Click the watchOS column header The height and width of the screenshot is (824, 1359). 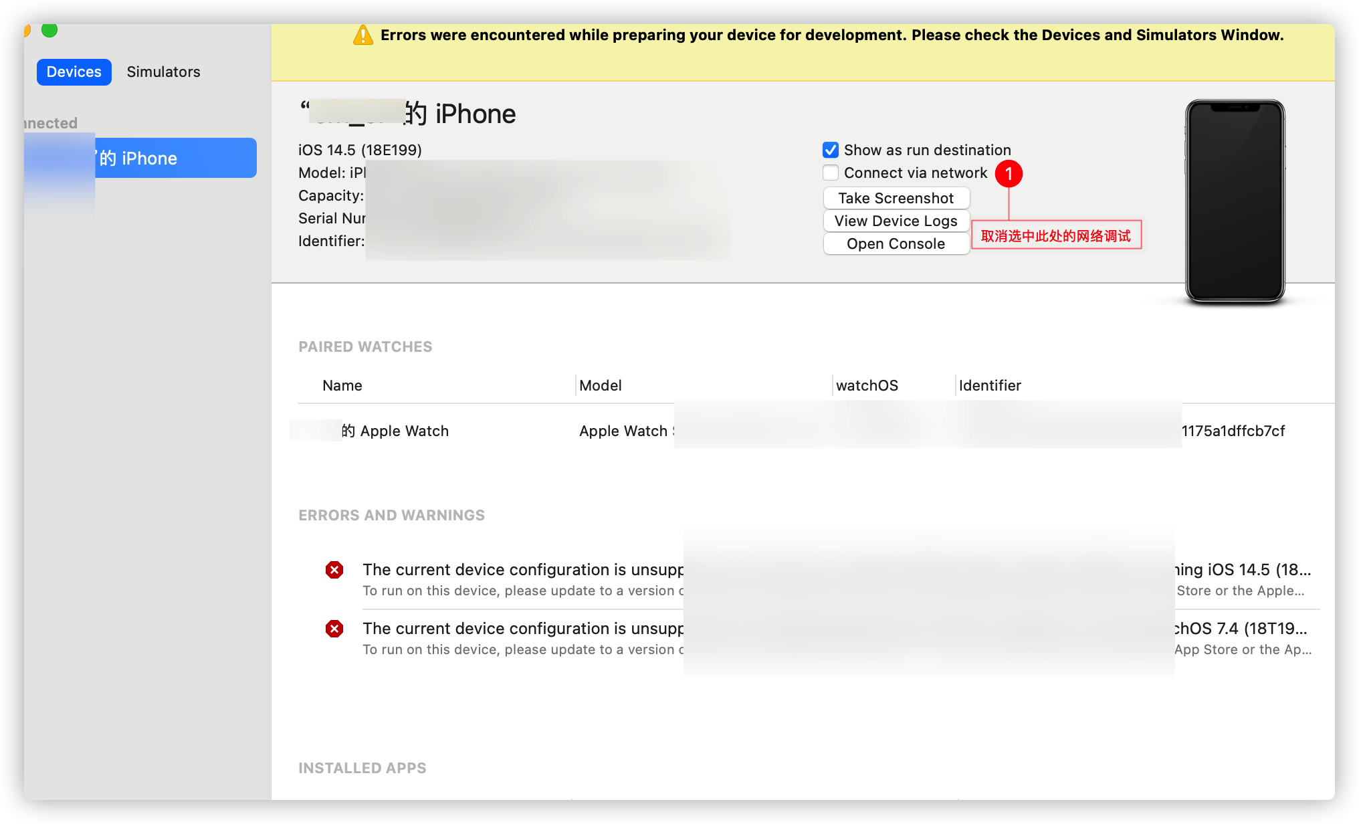[867, 385]
